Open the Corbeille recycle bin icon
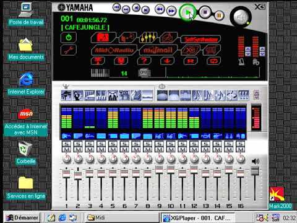Viewport: 297px width, 223px height. click(25, 153)
